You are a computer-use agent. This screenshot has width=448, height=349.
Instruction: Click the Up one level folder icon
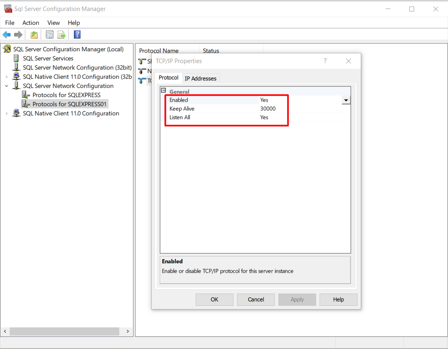[34, 35]
